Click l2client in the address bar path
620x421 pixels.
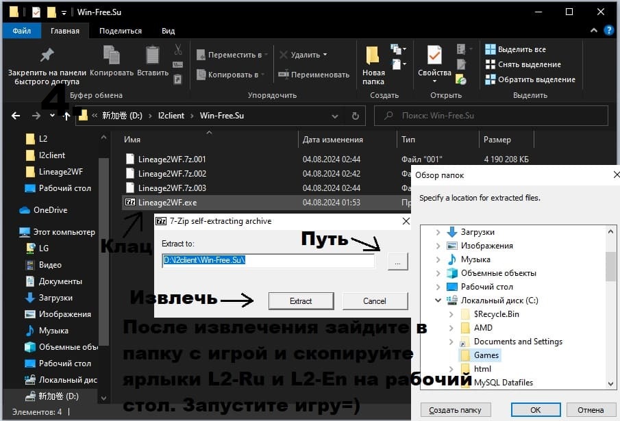tap(171, 116)
